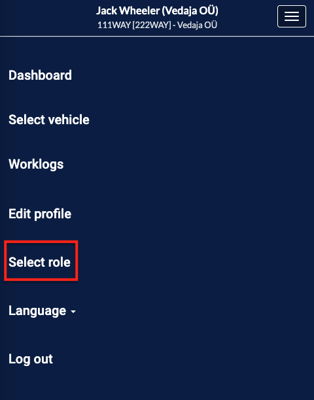The image size is (314, 400).
Task: Choose Edit profile from the menu
Action: pos(40,214)
